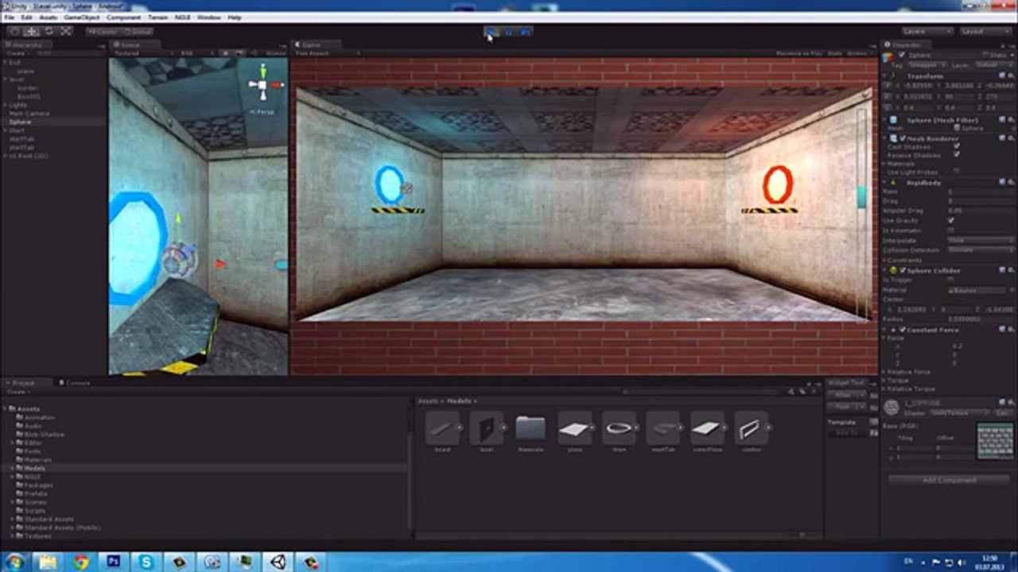This screenshot has height=572, width=1018.
Task: Open the Terrain menu
Action: (x=158, y=17)
